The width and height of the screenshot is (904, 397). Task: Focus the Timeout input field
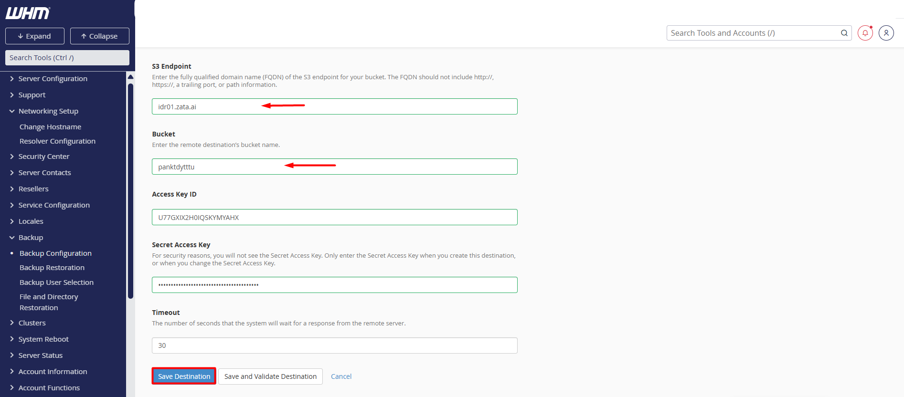pos(334,345)
